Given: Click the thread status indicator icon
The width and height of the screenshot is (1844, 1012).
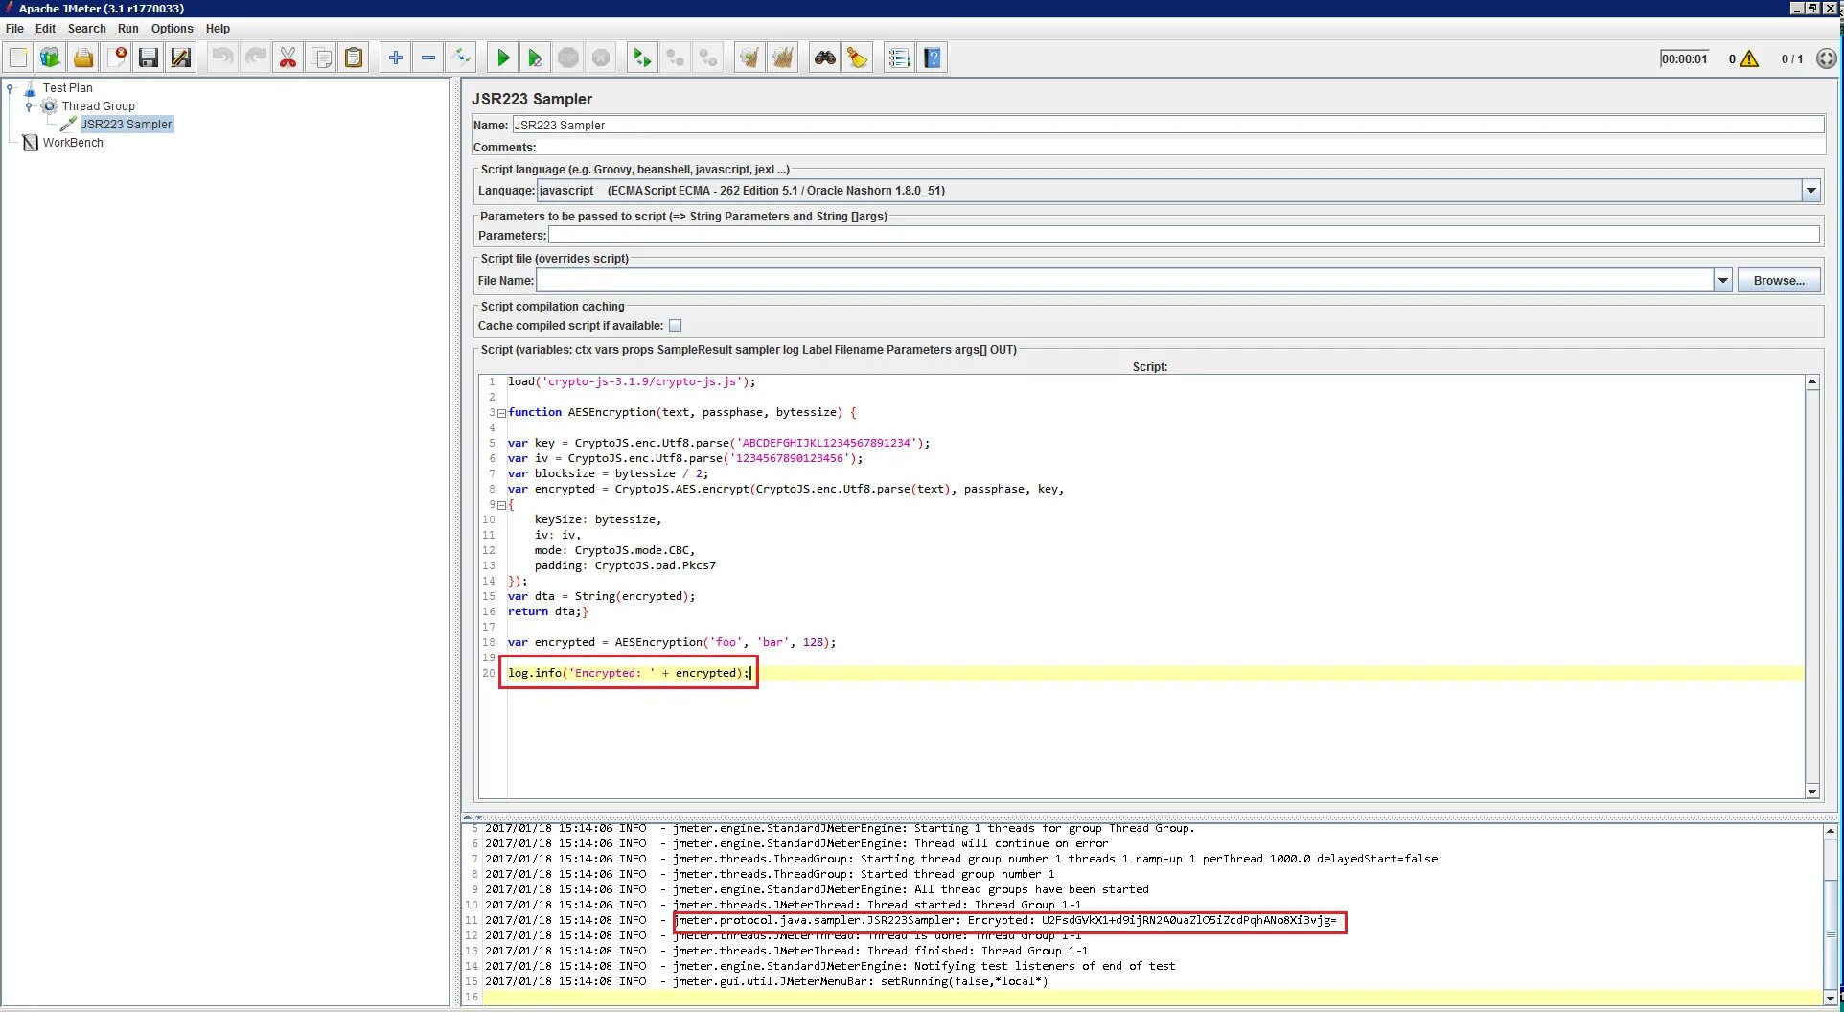Looking at the screenshot, I should point(1827,58).
